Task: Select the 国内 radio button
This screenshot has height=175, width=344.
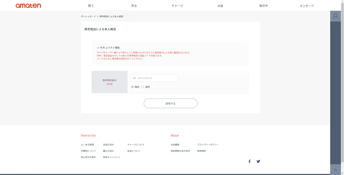Action: click(132, 87)
